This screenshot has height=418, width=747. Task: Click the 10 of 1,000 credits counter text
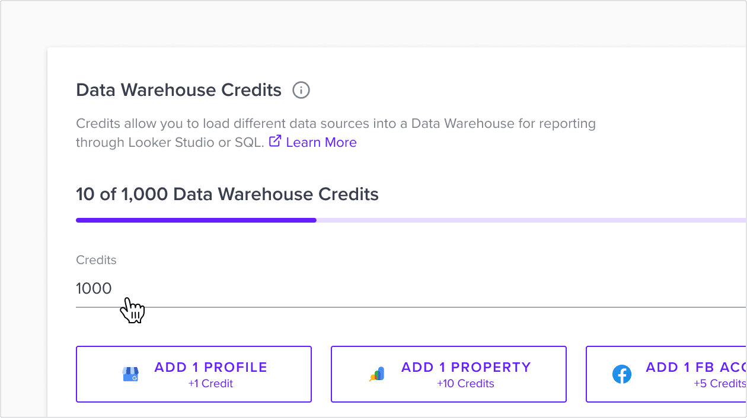click(x=227, y=194)
